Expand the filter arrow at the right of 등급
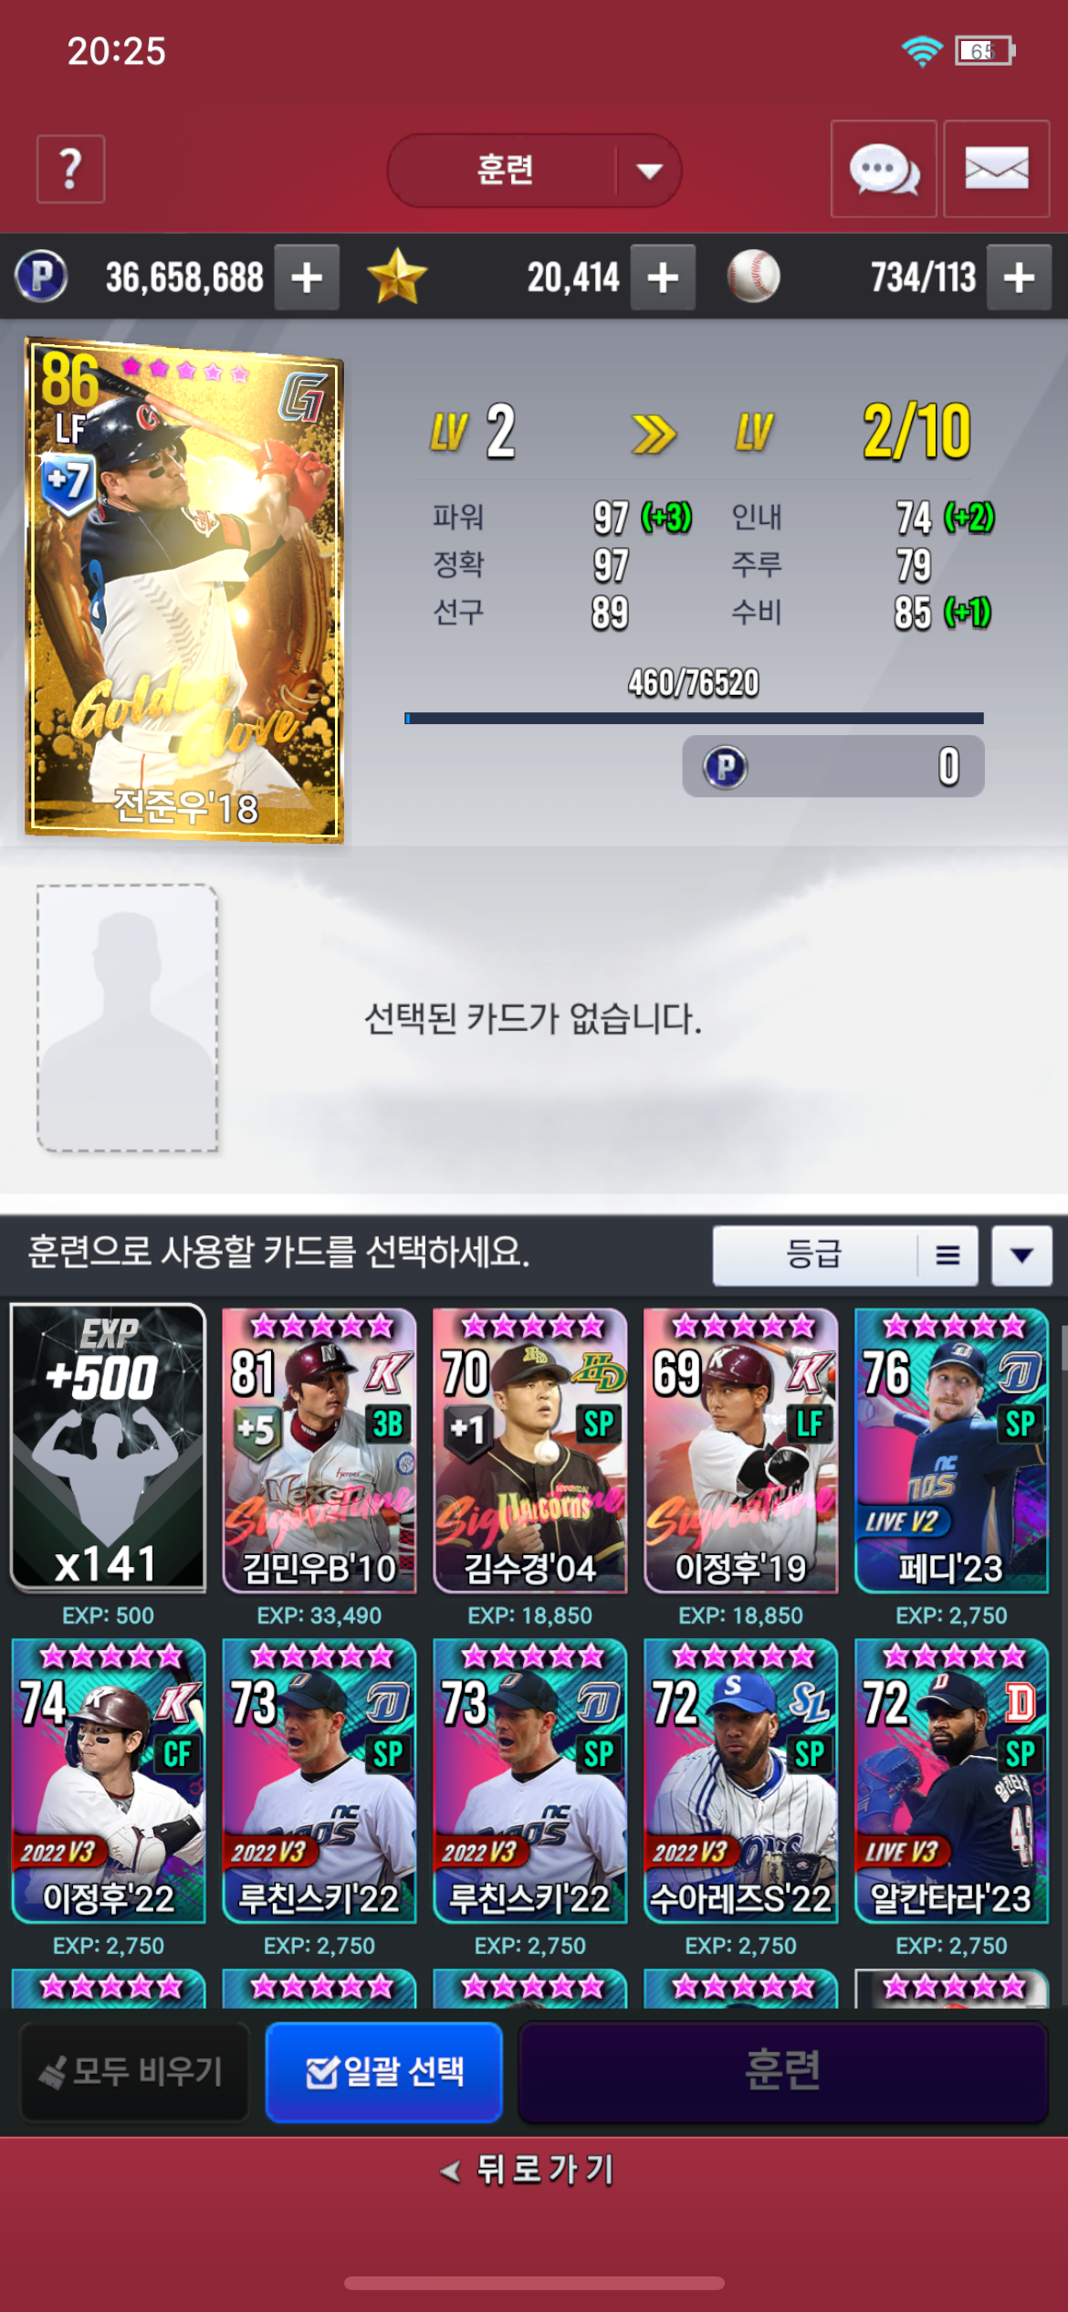The height and width of the screenshot is (2312, 1068). pyautogui.click(x=1022, y=1256)
